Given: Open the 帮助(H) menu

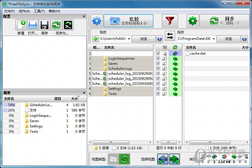Looking at the screenshot, I should click(x=54, y=11).
